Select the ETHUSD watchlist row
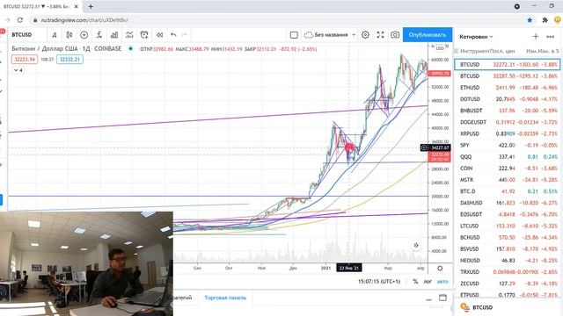 (507, 88)
